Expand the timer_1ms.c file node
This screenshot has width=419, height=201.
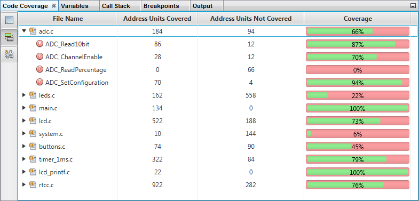coord(24,159)
